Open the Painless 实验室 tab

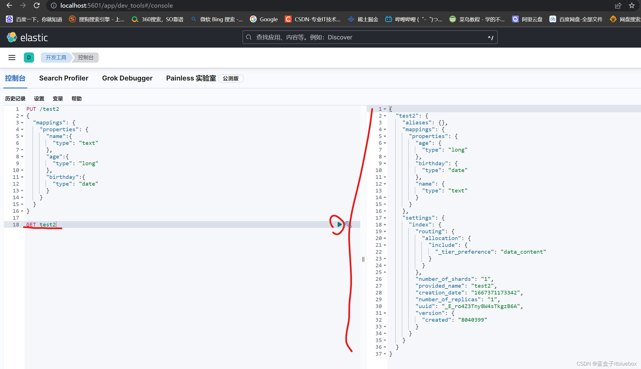[192, 78]
